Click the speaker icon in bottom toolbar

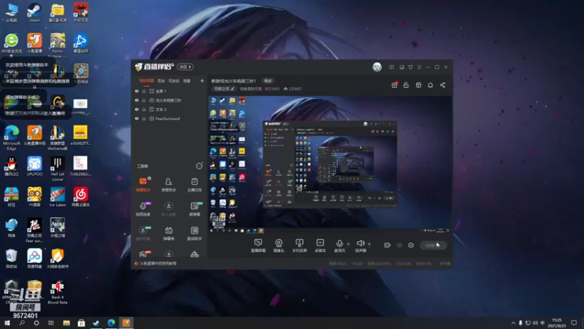360,243
